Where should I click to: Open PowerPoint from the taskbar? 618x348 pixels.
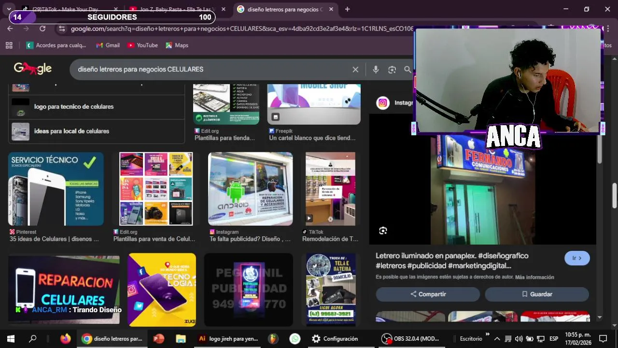158,339
